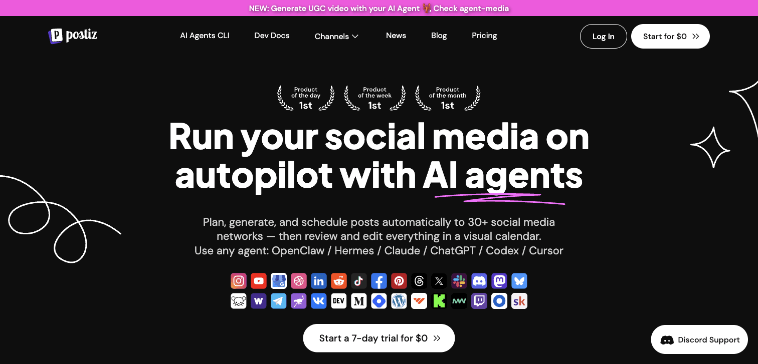Click the WordPress channel icon

click(x=399, y=301)
